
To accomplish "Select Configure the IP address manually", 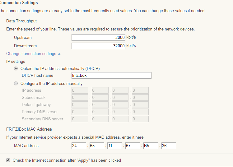I will [16, 83].
